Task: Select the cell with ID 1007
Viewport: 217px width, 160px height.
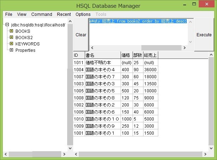Action: pyautogui.click(x=79, y=77)
